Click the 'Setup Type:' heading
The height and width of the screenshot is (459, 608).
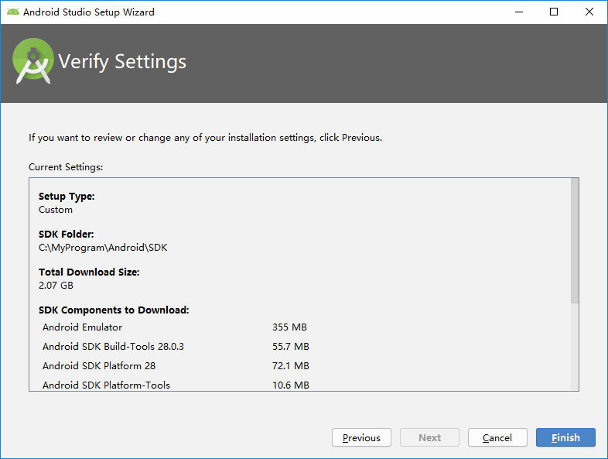67,197
